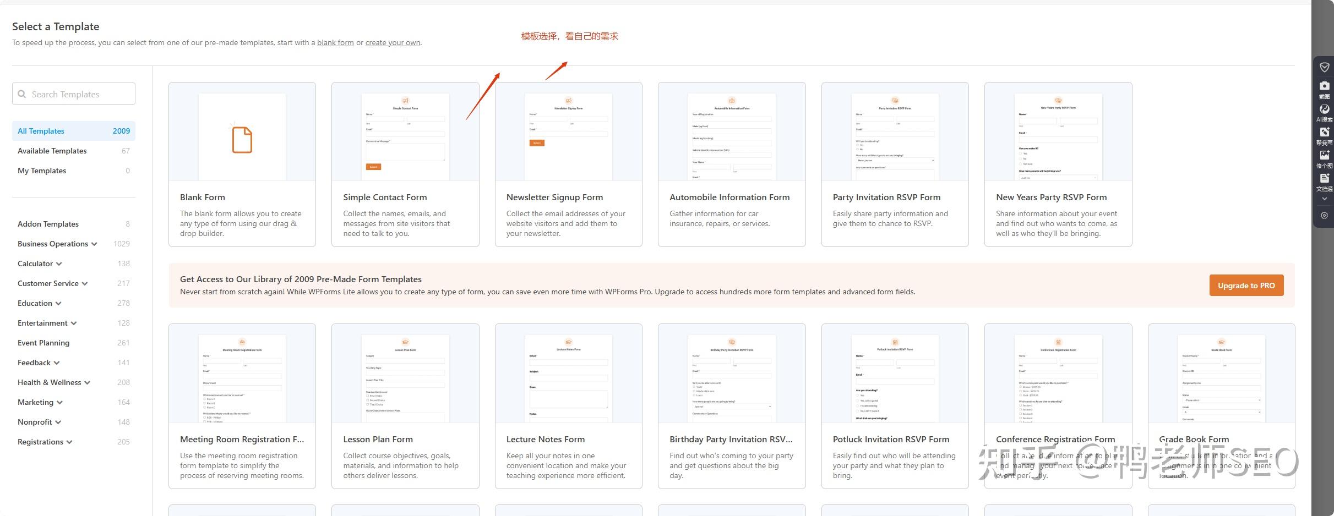Image resolution: width=1334 pixels, height=516 pixels.
Task: Click the New Years Party RSVP Form title
Action: tap(1051, 197)
